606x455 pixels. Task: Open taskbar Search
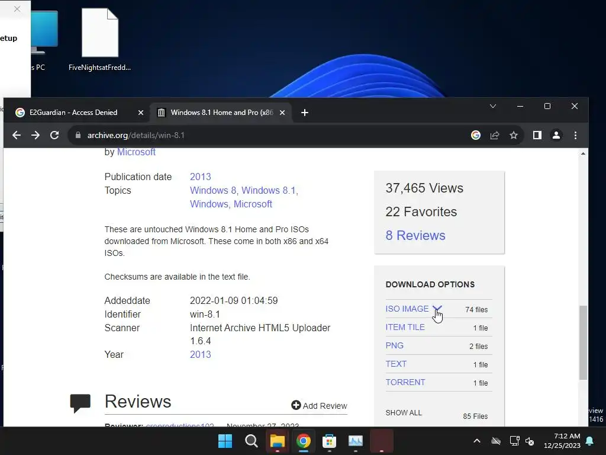[x=251, y=441]
